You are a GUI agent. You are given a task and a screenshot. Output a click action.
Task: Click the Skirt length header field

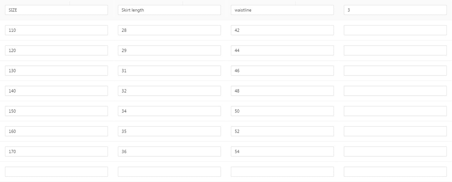(x=169, y=10)
